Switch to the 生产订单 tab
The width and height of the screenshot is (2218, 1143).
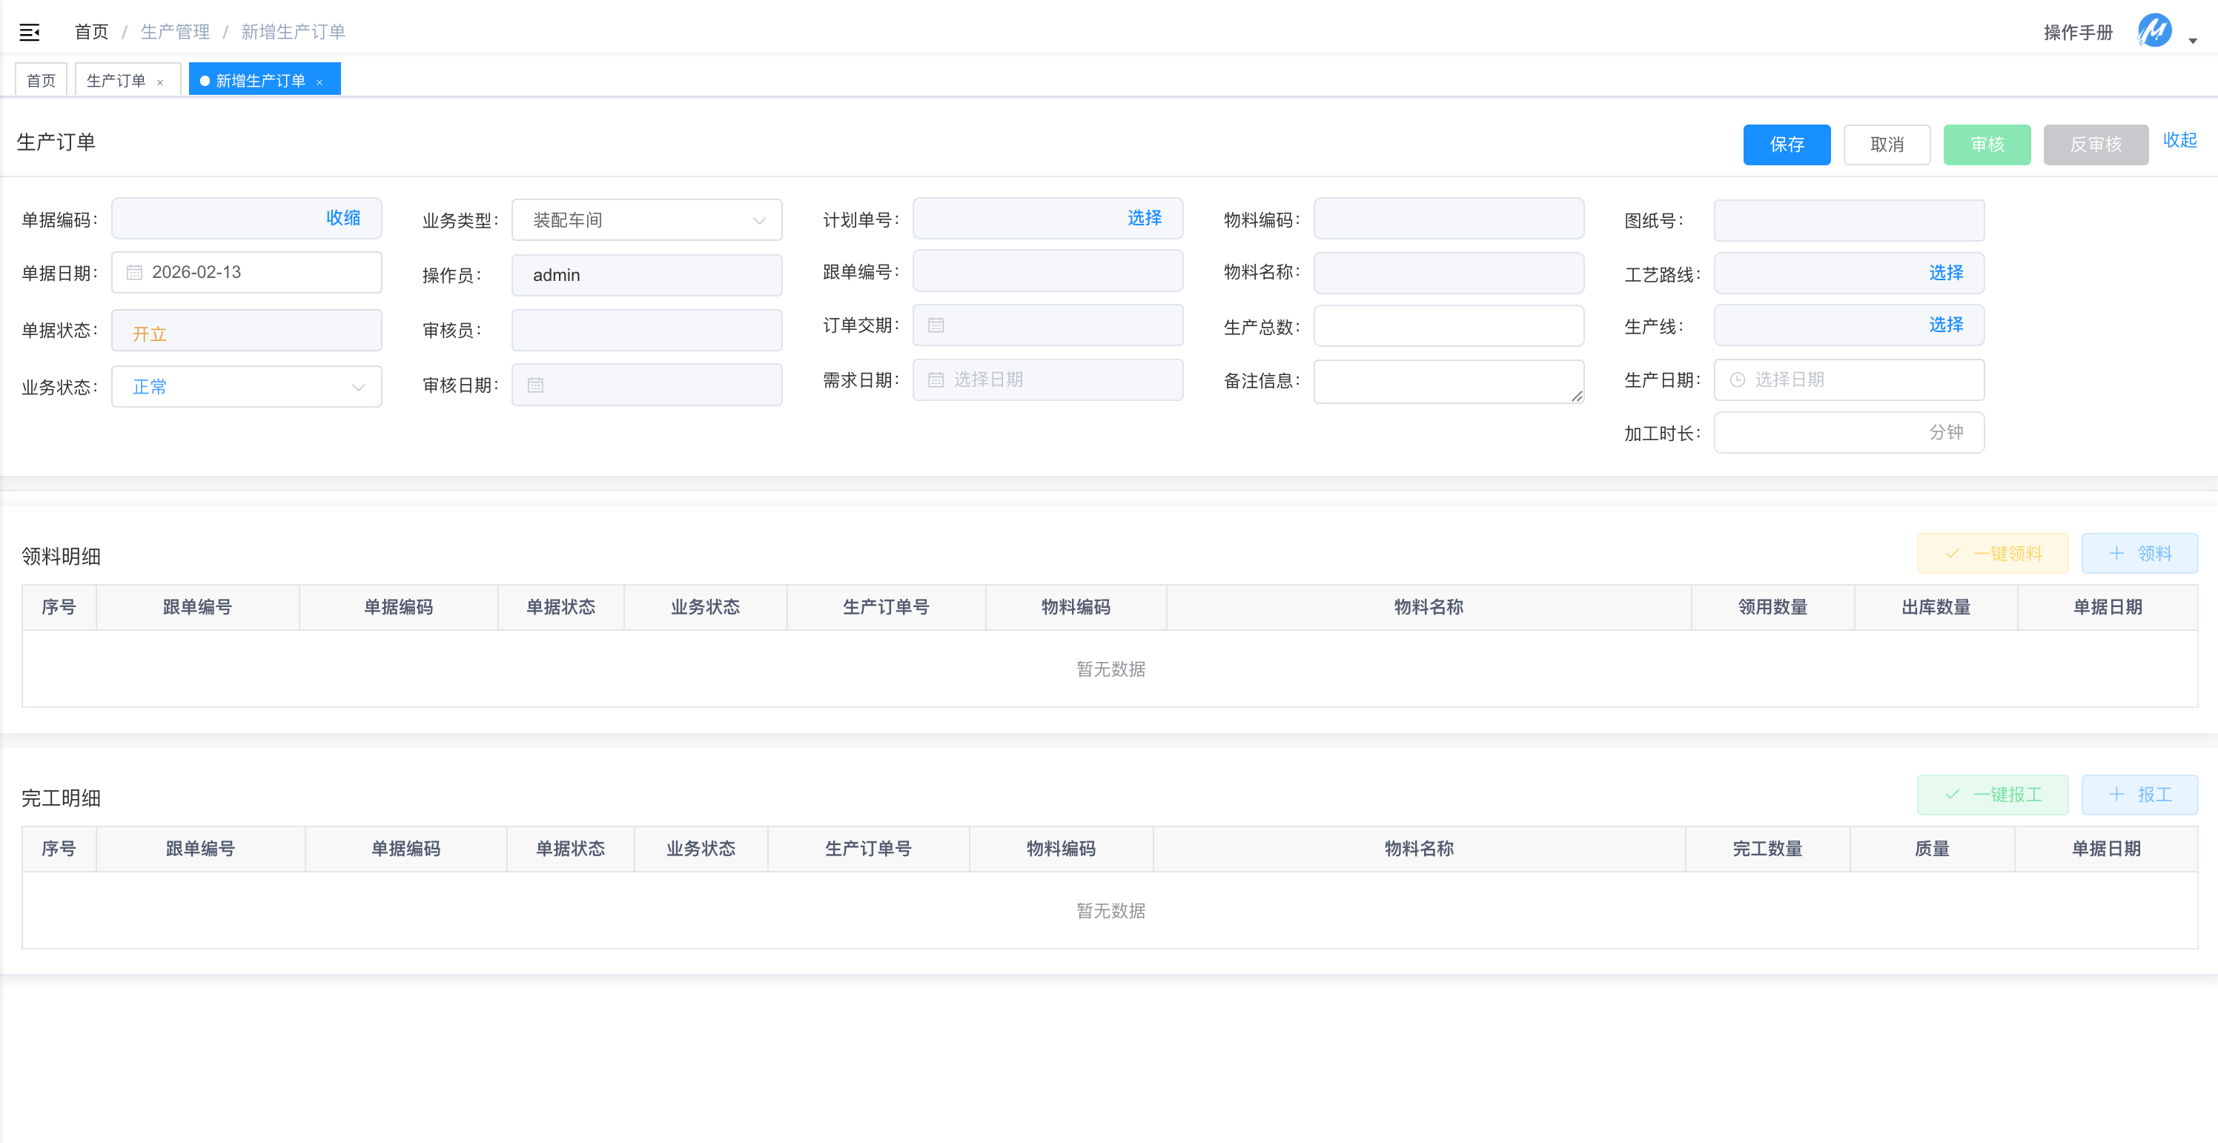(x=116, y=80)
